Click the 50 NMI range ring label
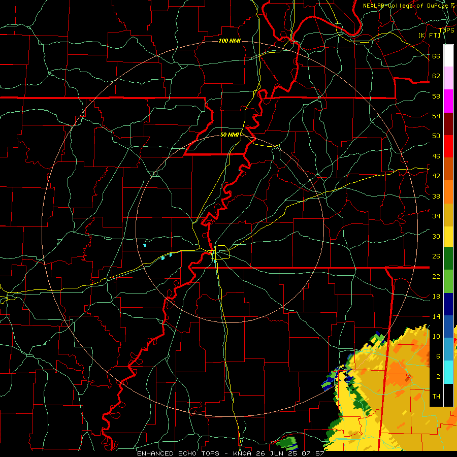457x457 pixels. 230,135
